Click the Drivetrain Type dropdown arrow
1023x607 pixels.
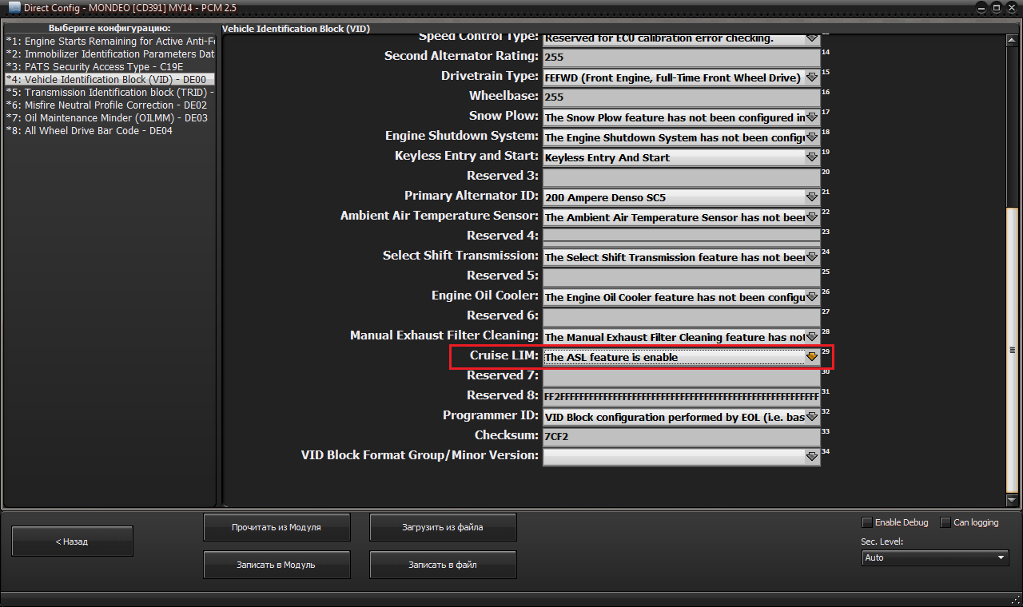812,77
